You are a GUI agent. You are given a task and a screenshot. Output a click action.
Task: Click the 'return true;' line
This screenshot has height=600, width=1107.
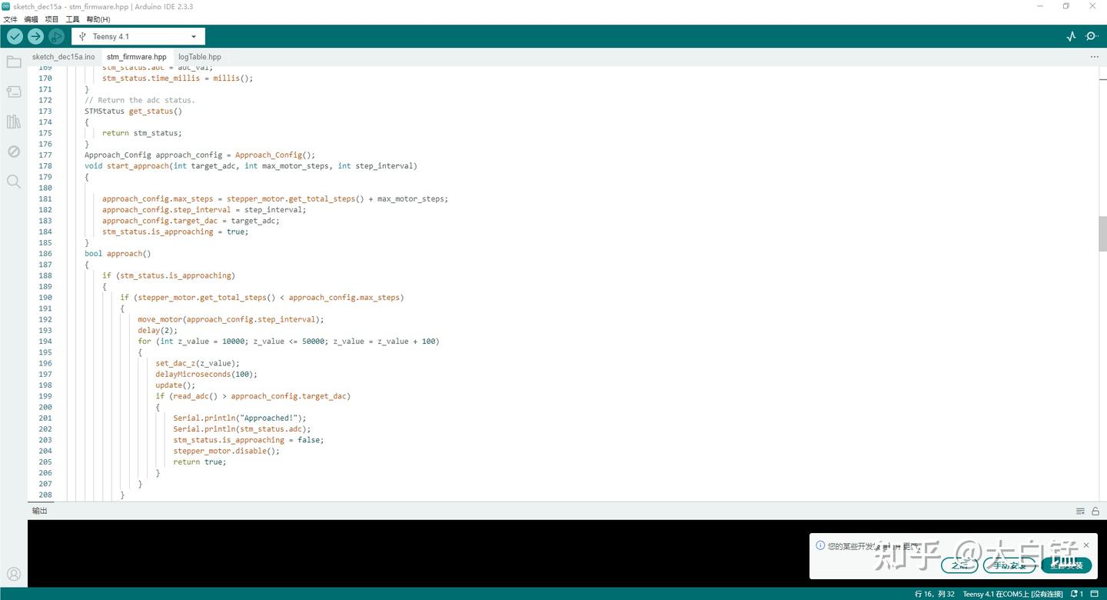(x=200, y=462)
